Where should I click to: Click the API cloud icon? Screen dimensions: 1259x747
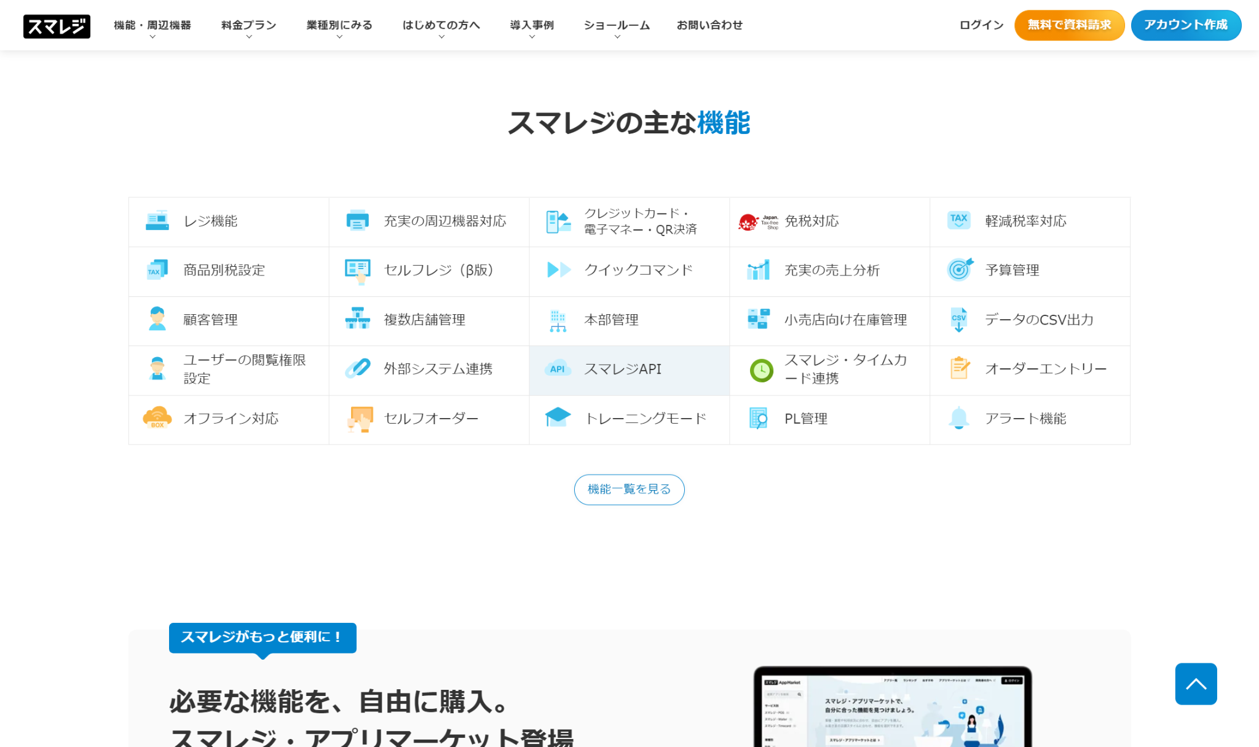point(558,368)
